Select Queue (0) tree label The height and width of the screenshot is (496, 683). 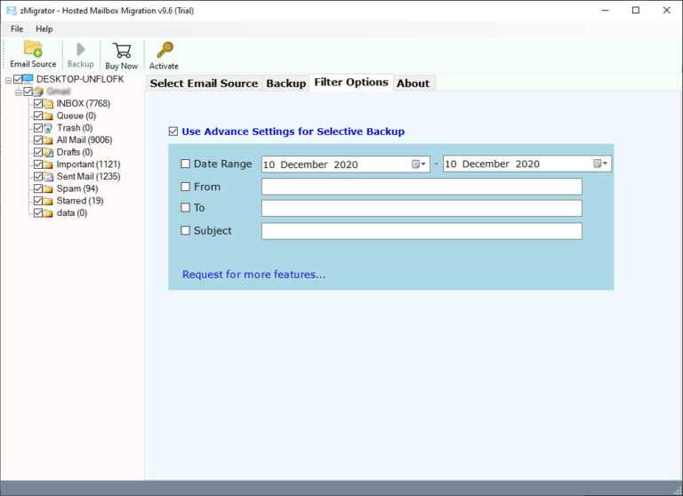point(76,116)
